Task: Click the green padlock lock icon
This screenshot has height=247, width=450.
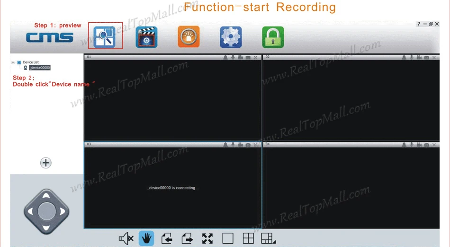Action: coord(273,37)
